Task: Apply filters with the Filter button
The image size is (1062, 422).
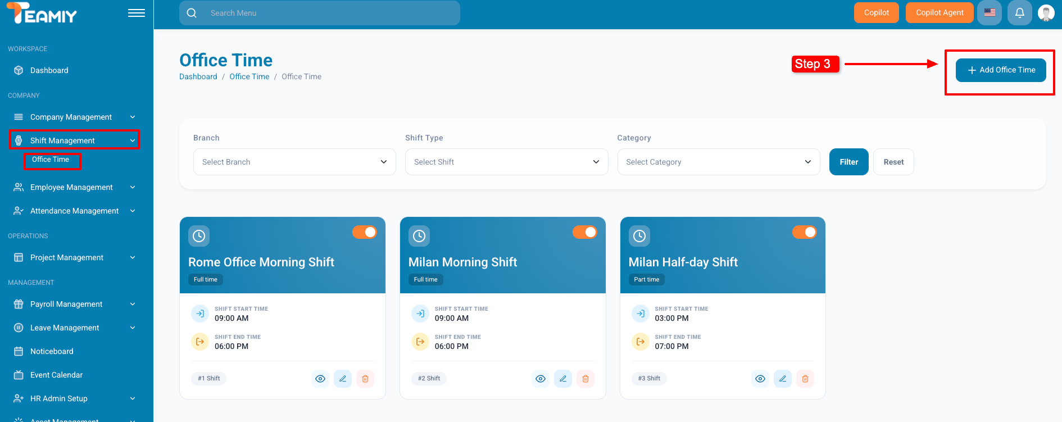Action: (848, 162)
